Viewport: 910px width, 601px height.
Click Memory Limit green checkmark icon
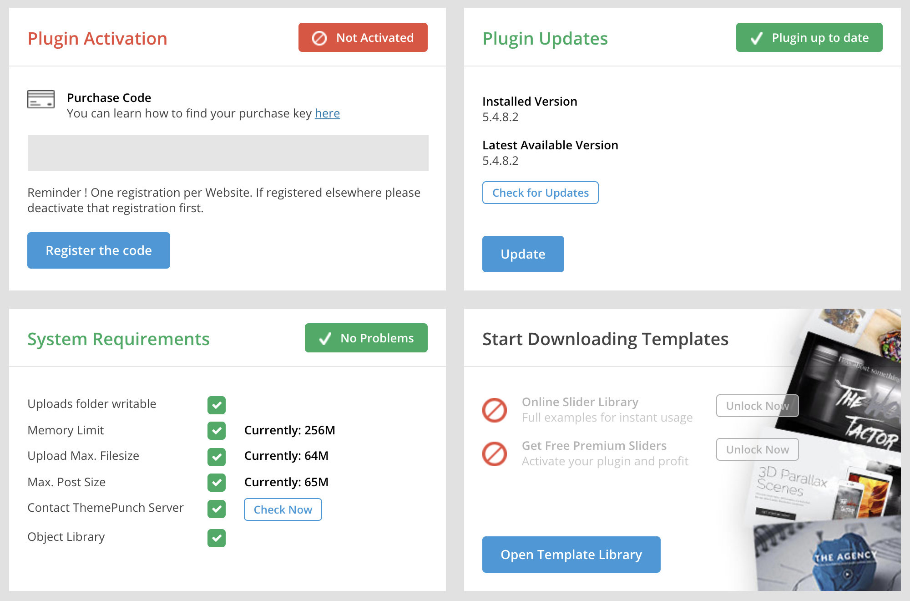[x=217, y=430]
